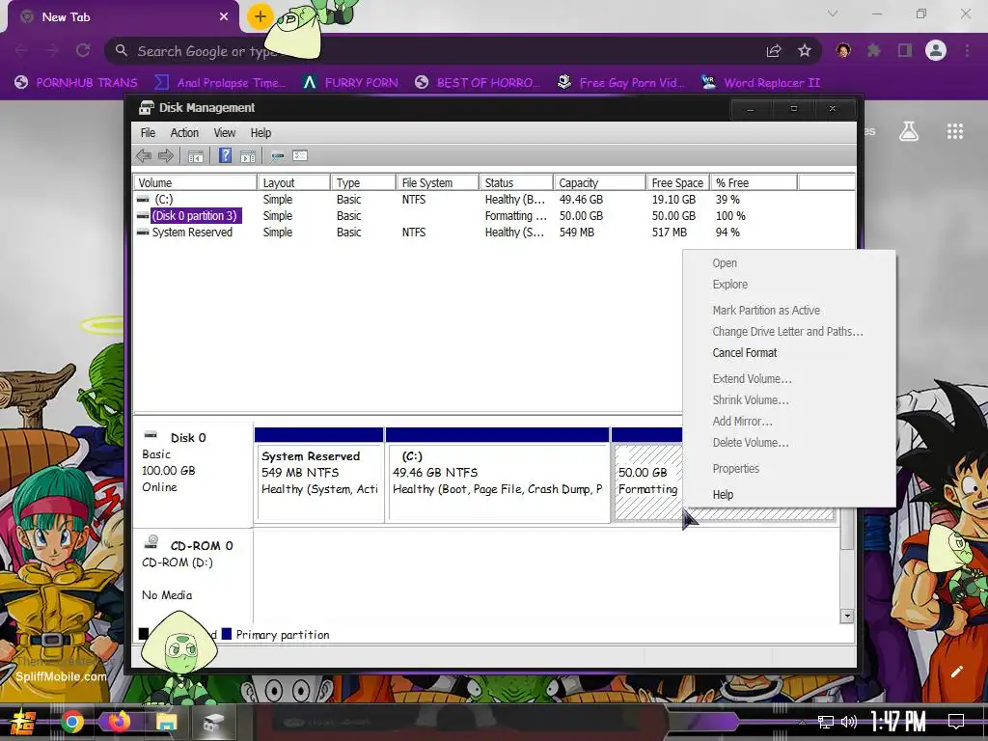
Task: Click the Disk 0 Basic label panel
Action: tap(193, 474)
